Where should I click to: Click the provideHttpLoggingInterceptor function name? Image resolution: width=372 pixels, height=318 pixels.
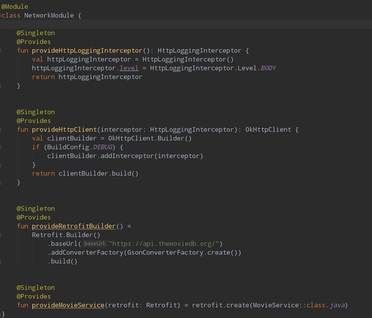(87, 51)
